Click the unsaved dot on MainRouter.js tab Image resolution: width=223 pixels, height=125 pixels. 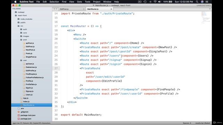pyautogui.click(x=111, y=9)
